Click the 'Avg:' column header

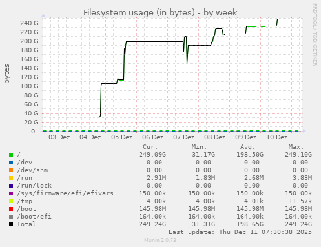(248, 147)
